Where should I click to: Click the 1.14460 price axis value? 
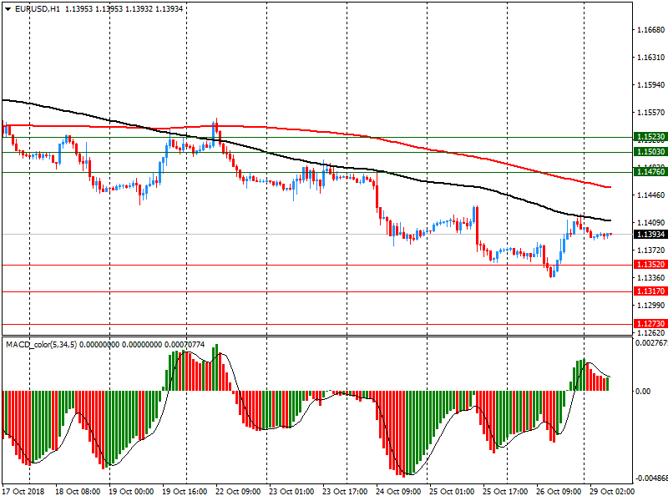click(651, 195)
